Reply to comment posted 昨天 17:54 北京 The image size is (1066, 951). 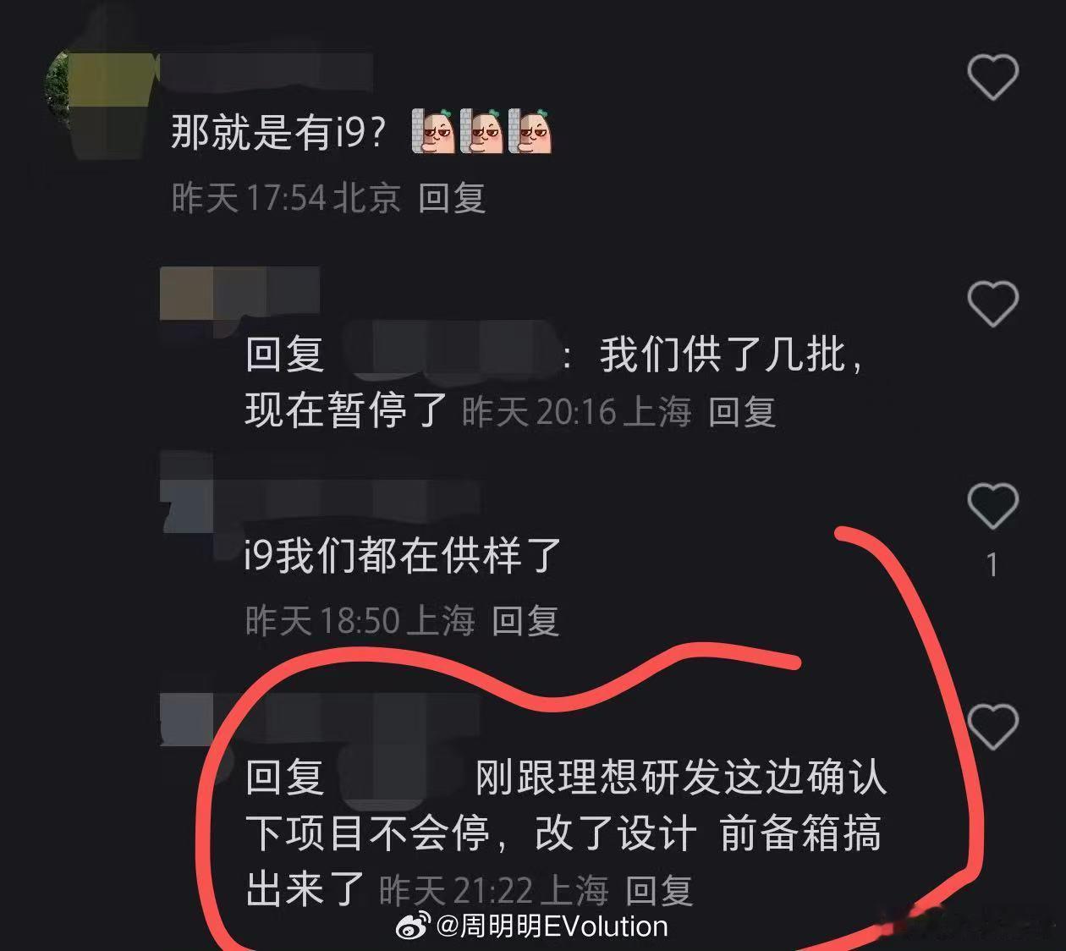pos(452,198)
